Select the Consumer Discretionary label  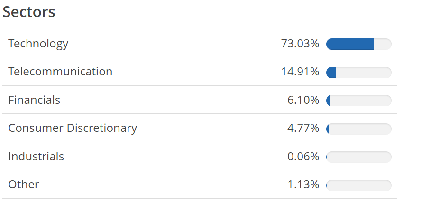click(x=73, y=128)
